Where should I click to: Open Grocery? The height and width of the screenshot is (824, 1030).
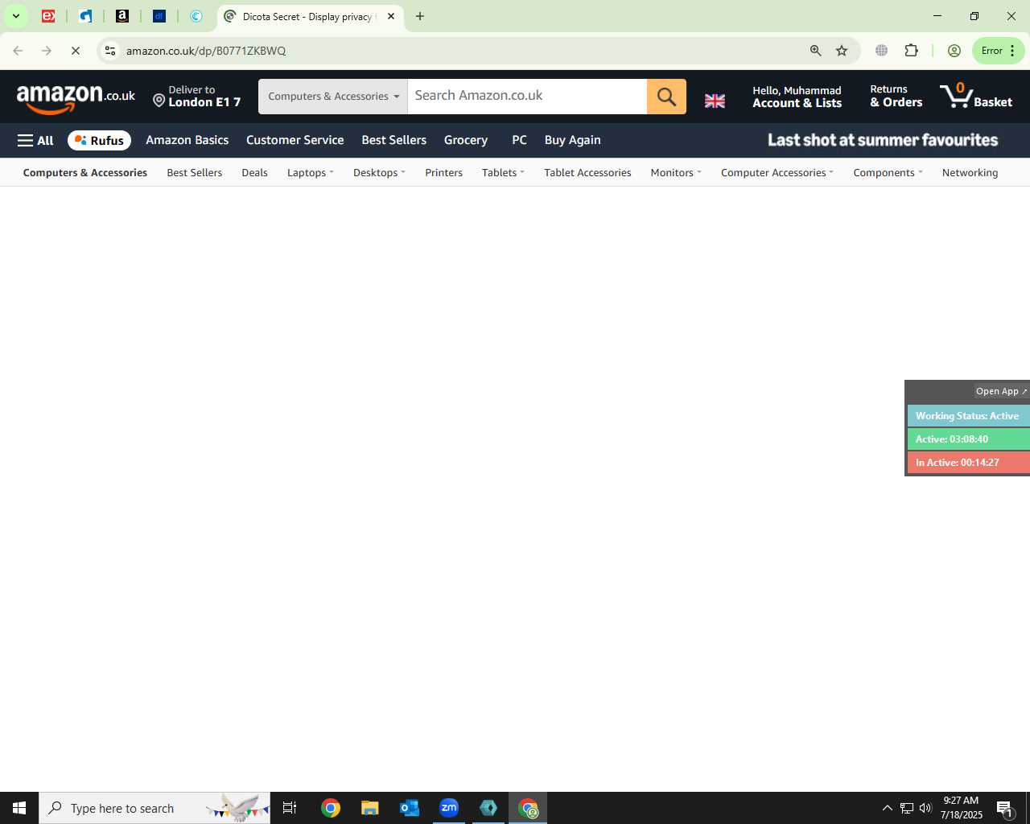click(x=466, y=140)
